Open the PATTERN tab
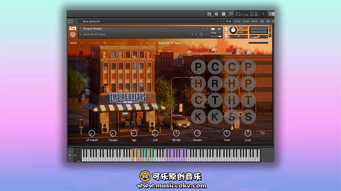341x191 pixels. click(94, 43)
